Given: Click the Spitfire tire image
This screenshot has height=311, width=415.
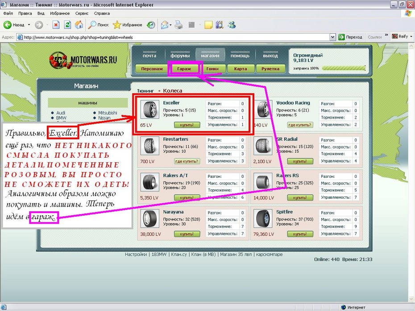Looking at the screenshot, I should point(263,218).
